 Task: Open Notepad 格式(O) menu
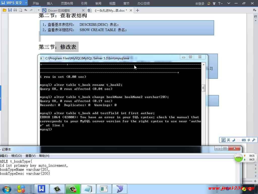pyautogui.click(x=16, y=156)
